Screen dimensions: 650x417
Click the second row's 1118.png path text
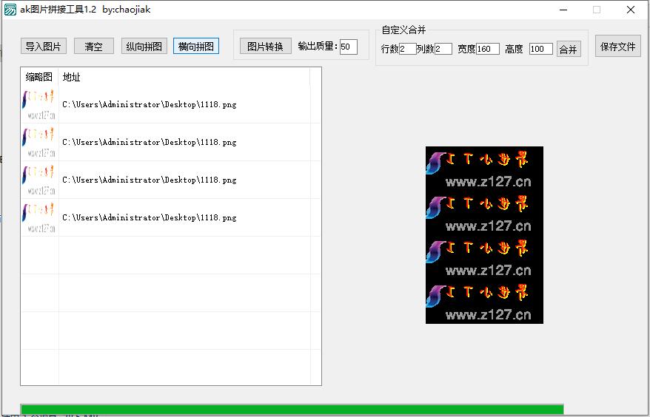pyautogui.click(x=150, y=142)
